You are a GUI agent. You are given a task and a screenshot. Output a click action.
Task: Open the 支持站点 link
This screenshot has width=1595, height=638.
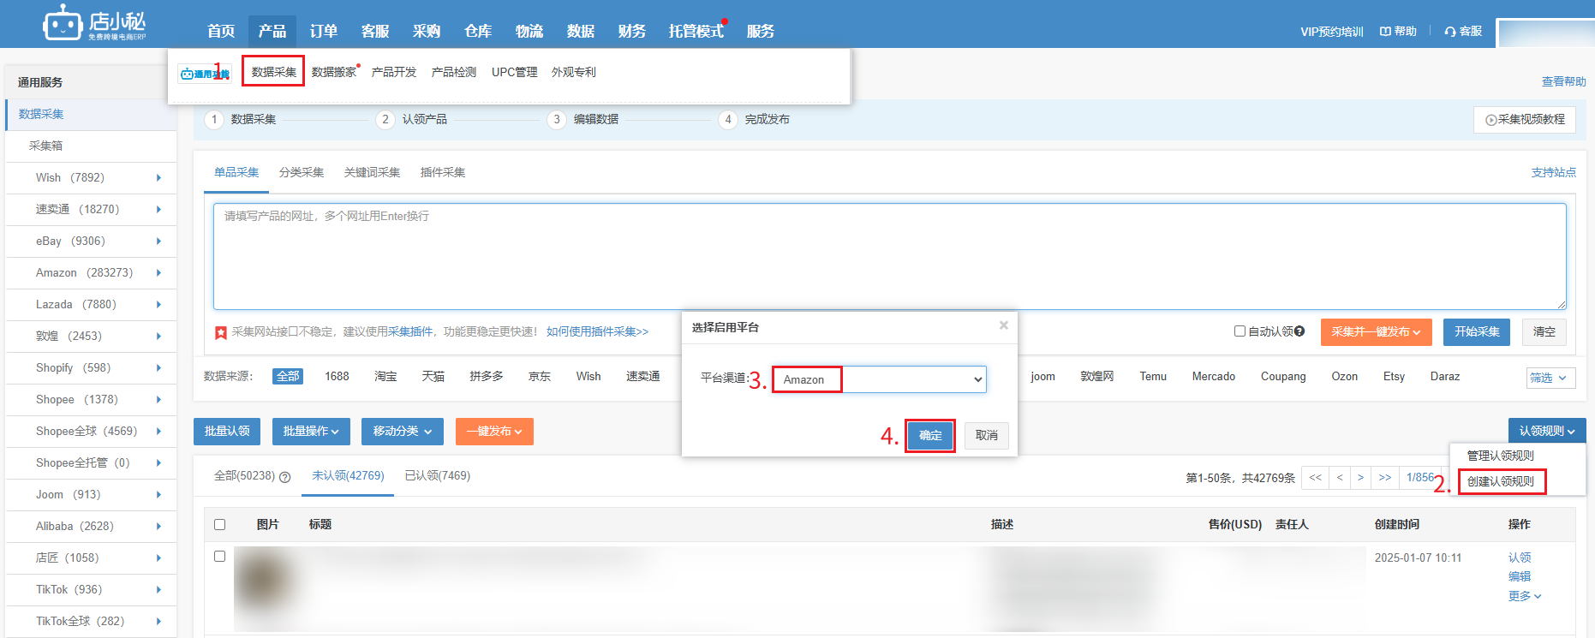coord(1554,172)
